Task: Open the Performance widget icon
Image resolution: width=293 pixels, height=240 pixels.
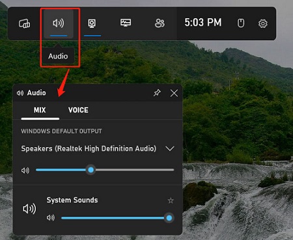Action: pos(126,23)
